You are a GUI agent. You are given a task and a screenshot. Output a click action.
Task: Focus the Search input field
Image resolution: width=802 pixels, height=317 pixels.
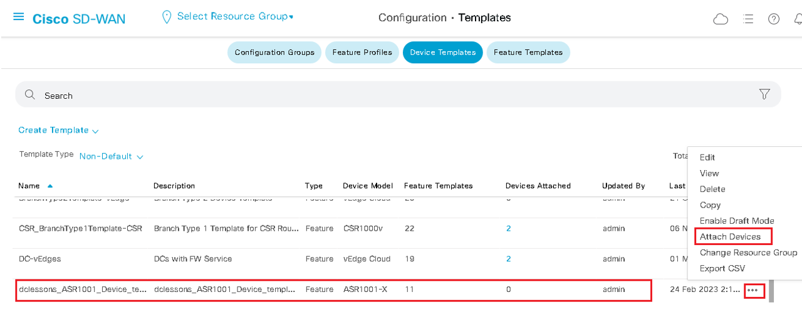click(x=398, y=94)
